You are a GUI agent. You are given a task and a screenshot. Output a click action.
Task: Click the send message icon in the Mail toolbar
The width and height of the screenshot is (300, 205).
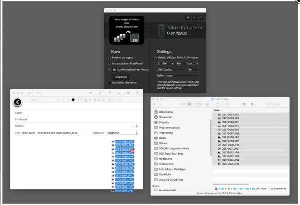(30, 93)
